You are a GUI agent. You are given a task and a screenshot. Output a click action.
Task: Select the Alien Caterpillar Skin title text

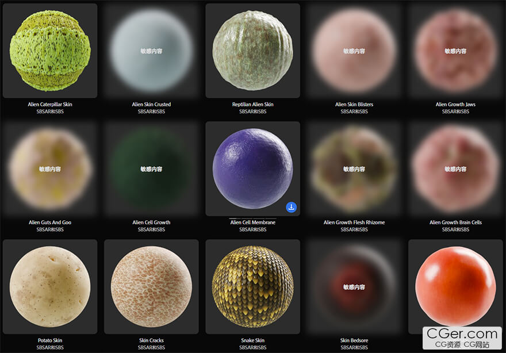coord(50,105)
